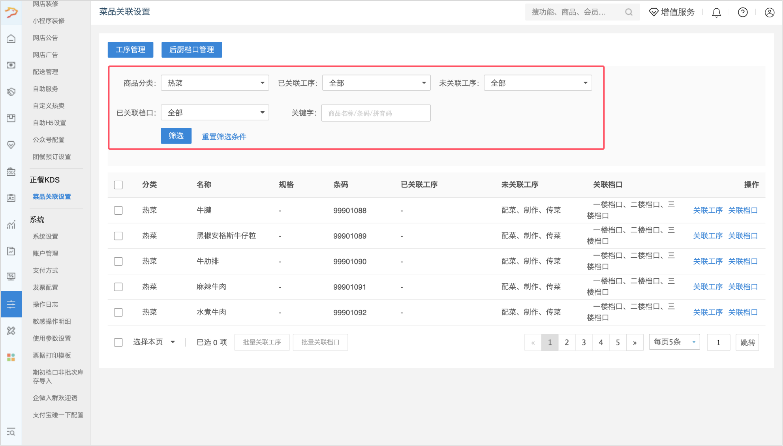The width and height of the screenshot is (783, 446).
Task: Click the 后厨档口管理 button
Action: click(x=192, y=50)
